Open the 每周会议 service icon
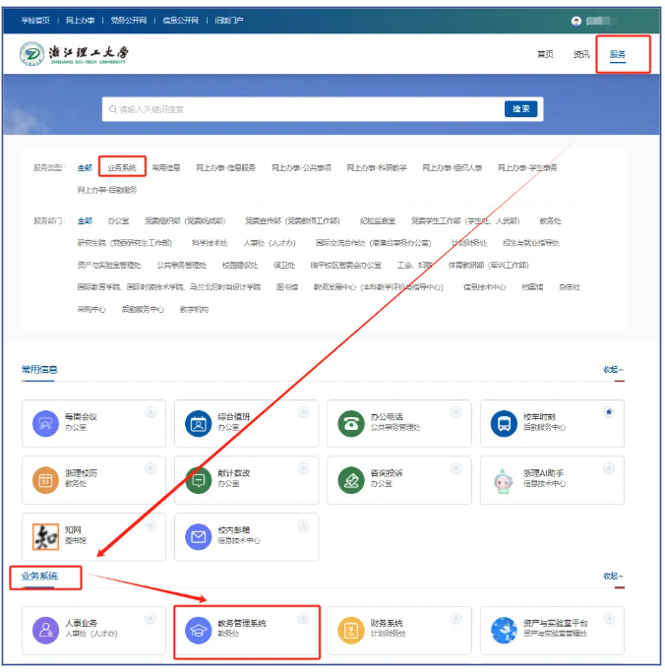This screenshot has width=665, height=672. point(45,423)
